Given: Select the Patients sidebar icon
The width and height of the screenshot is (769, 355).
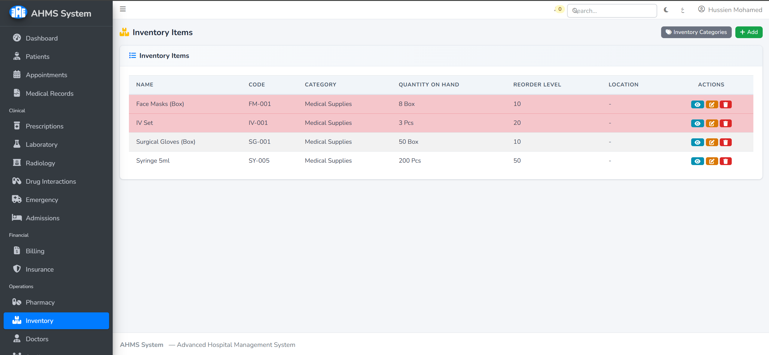Looking at the screenshot, I should tap(17, 56).
